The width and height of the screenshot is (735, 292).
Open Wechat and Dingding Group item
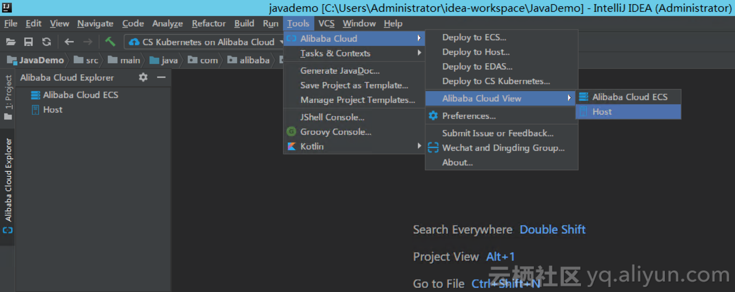pyautogui.click(x=502, y=148)
